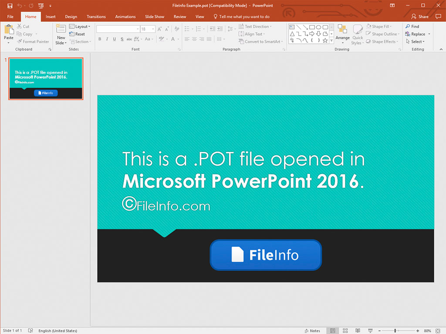This screenshot has width=446, height=334.
Task: Click the New Slide icon
Action: pyautogui.click(x=61, y=29)
